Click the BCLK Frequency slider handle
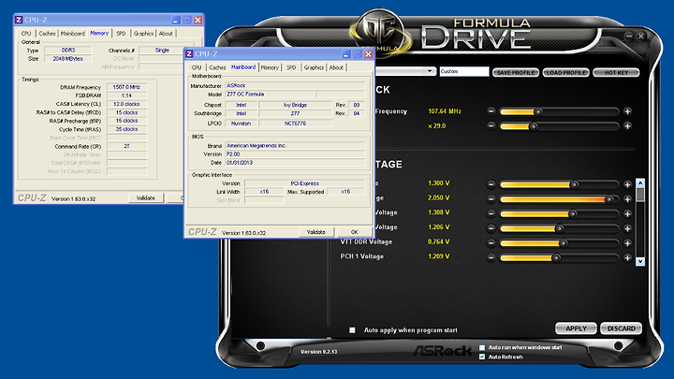 click(537, 111)
